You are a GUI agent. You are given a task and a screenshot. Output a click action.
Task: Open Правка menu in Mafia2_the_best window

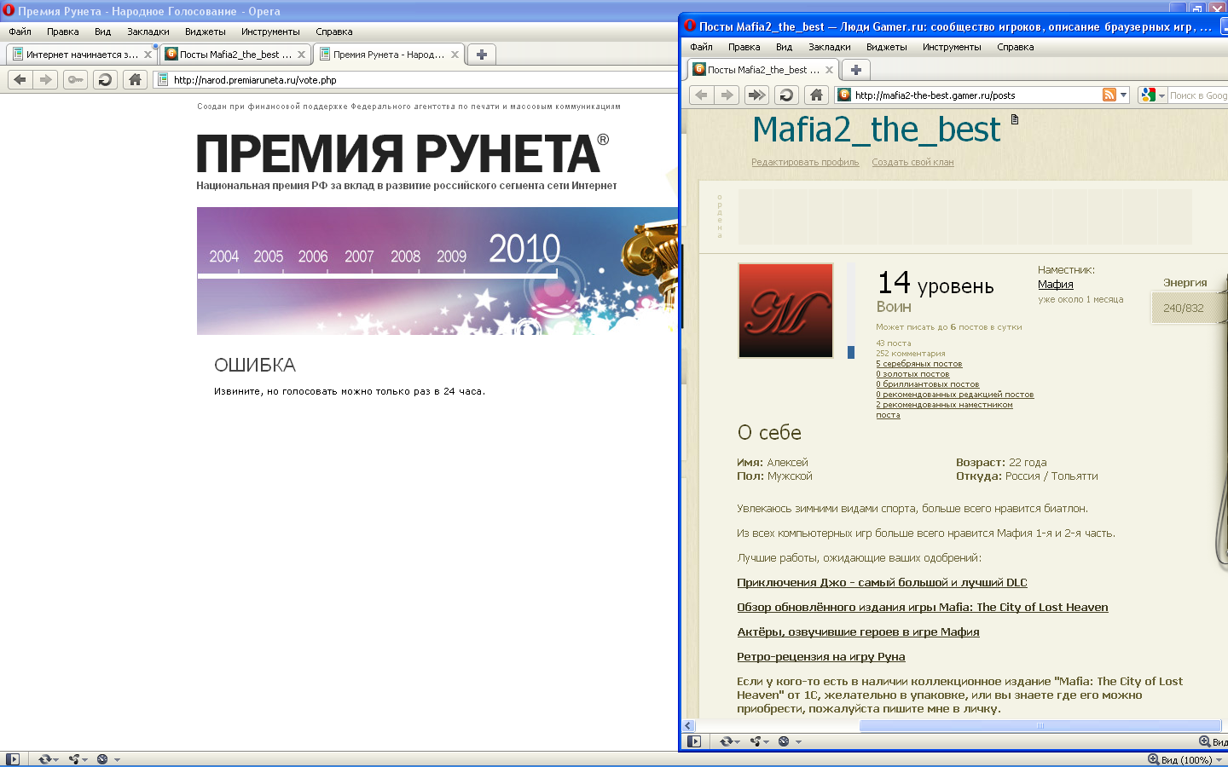pyautogui.click(x=744, y=47)
